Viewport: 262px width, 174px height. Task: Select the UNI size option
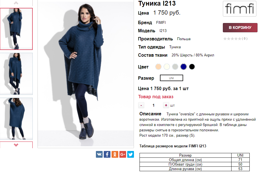171,78
